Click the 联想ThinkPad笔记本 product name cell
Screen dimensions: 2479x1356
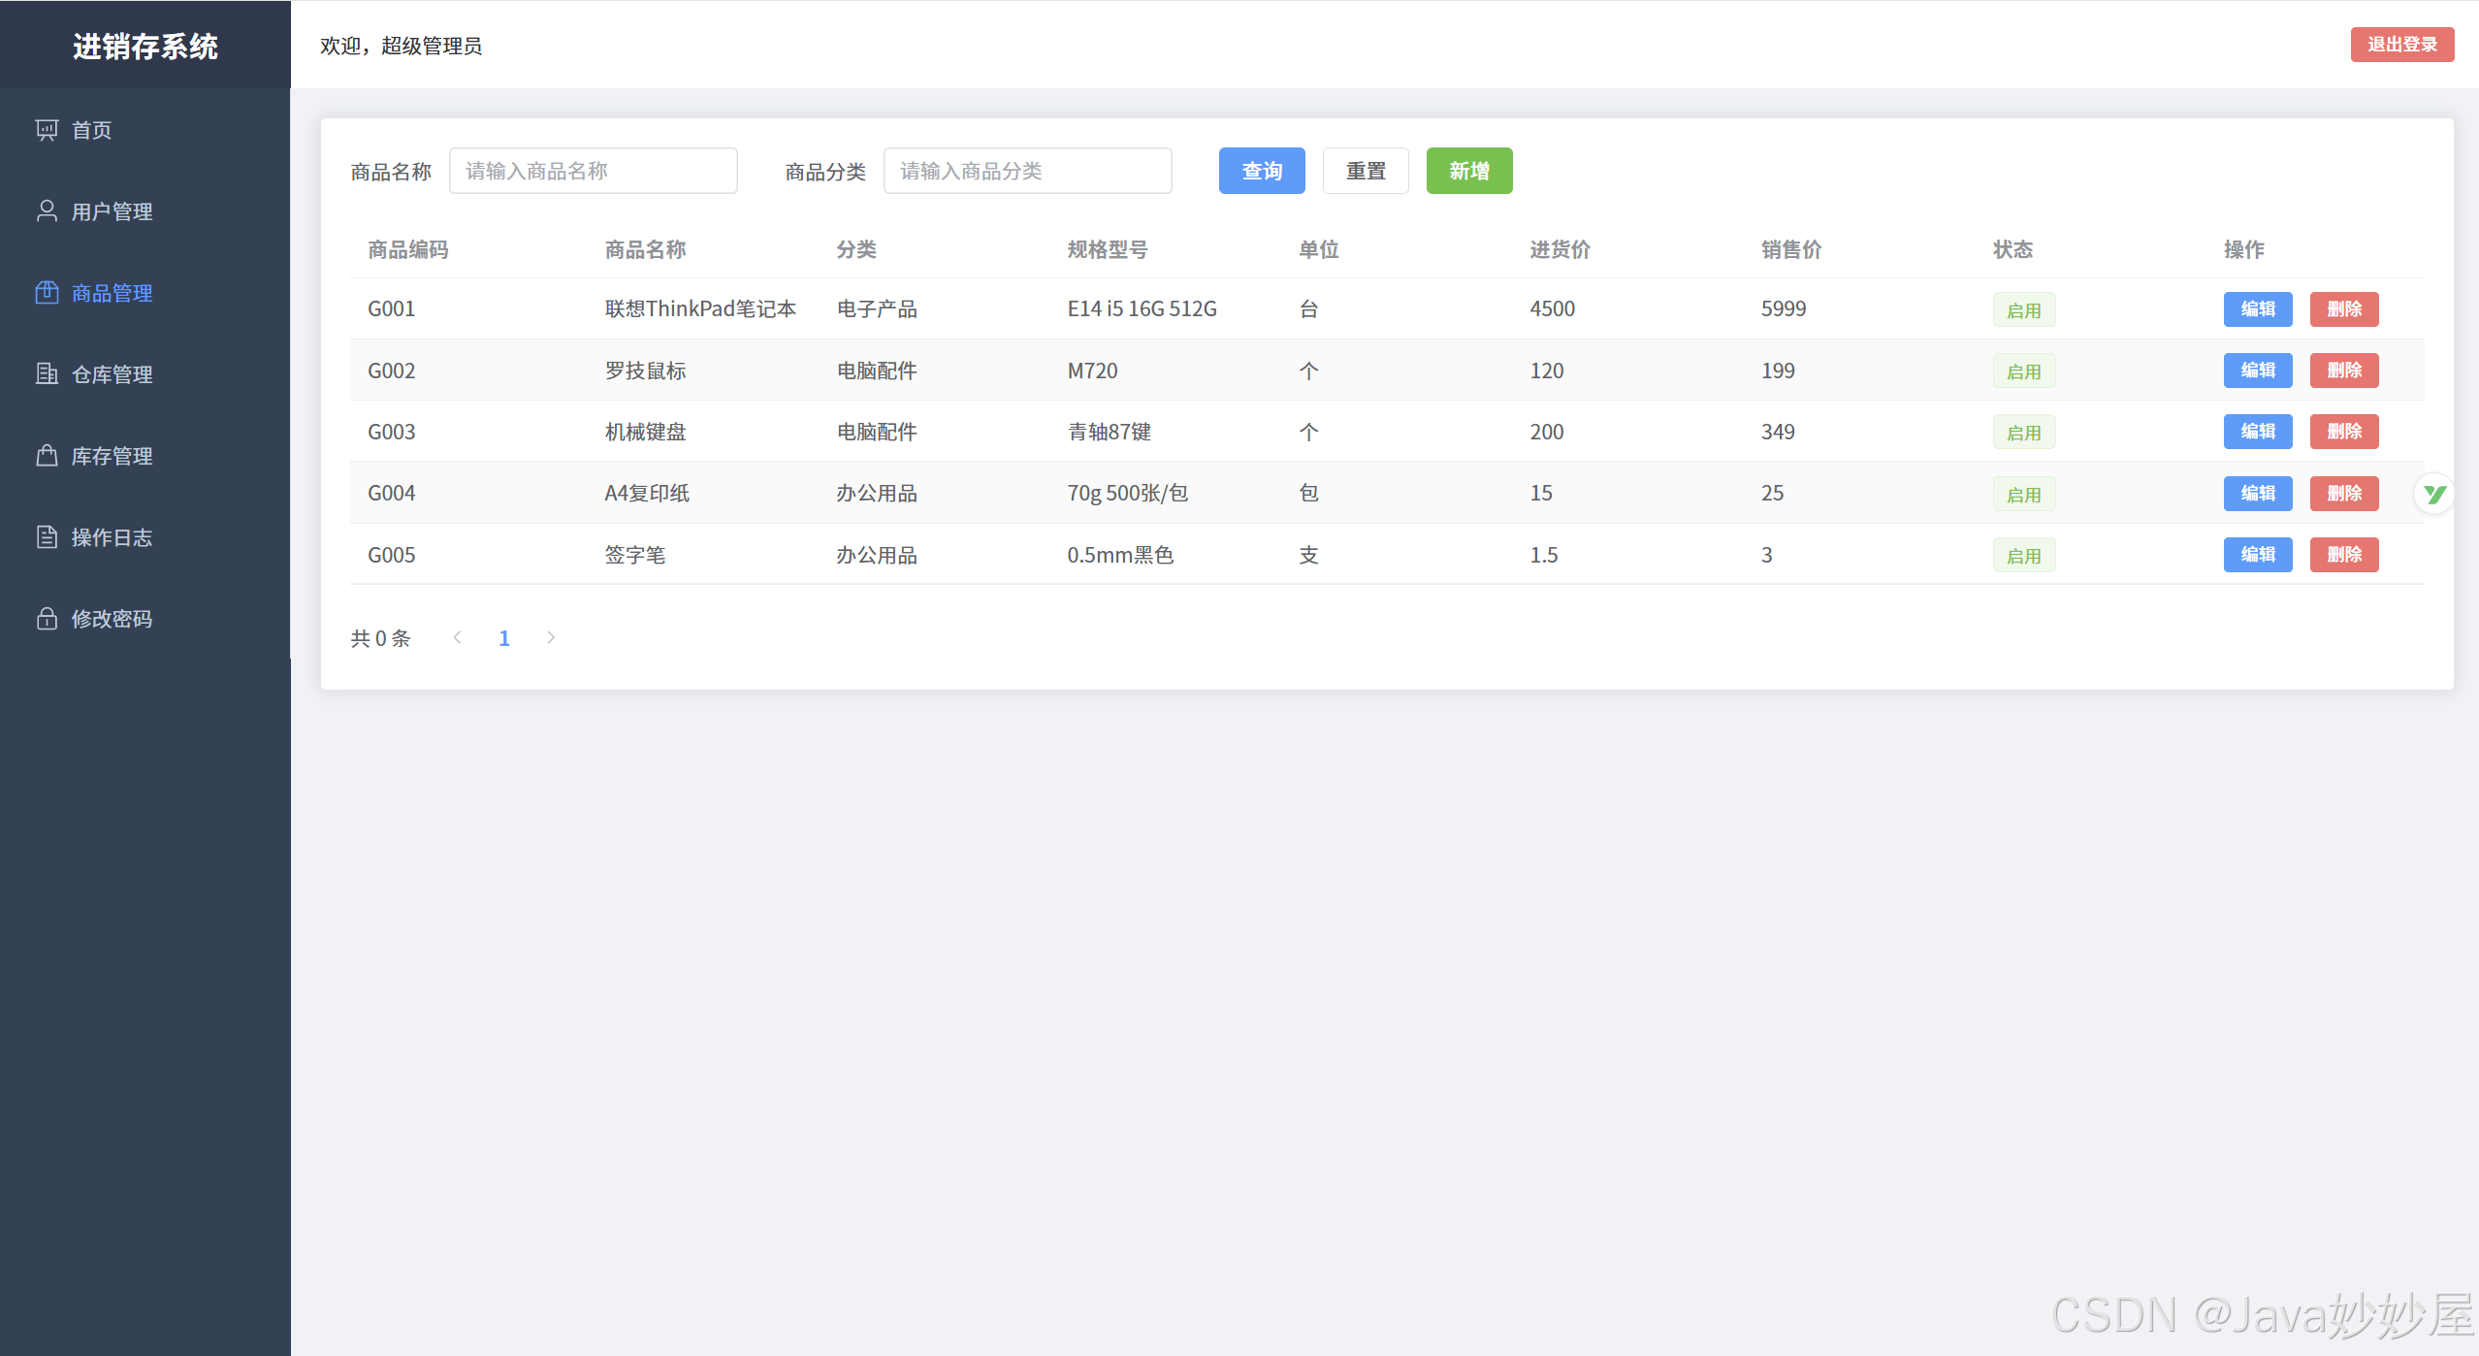(x=700, y=309)
